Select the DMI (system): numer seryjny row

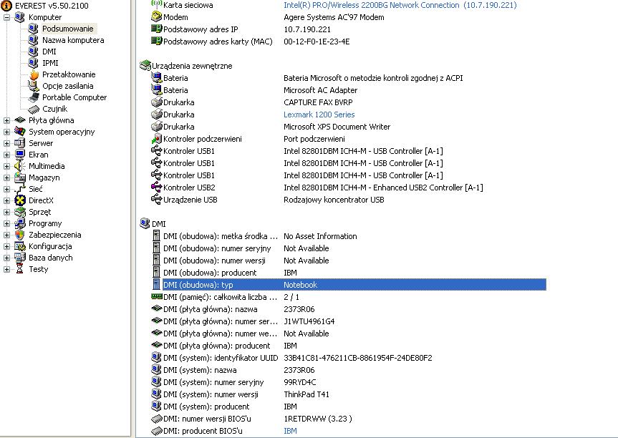tap(342, 382)
